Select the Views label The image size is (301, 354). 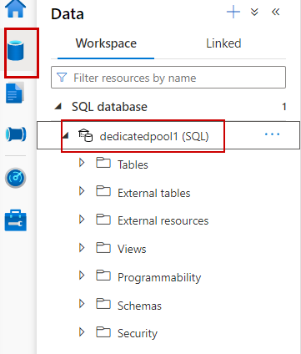(132, 249)
